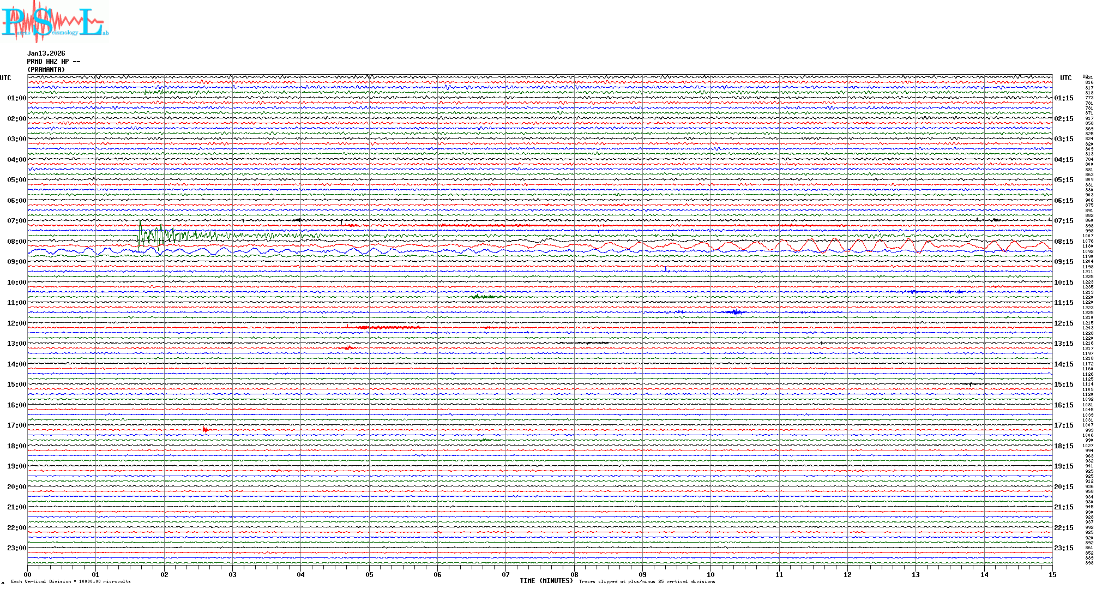Click the Jan13,2026 date text
The width and height of the screenshot is (1096, 589).
tap(46, 53)
